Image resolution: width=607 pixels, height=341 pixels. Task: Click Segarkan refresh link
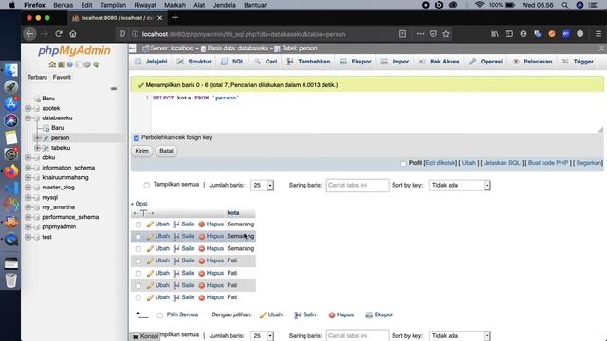589,163
